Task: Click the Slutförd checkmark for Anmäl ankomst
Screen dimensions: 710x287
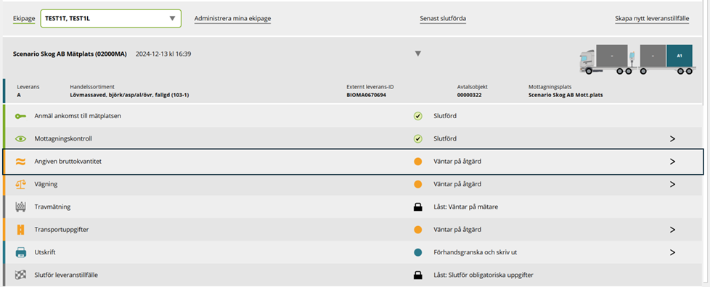Action: click(417, 116)
